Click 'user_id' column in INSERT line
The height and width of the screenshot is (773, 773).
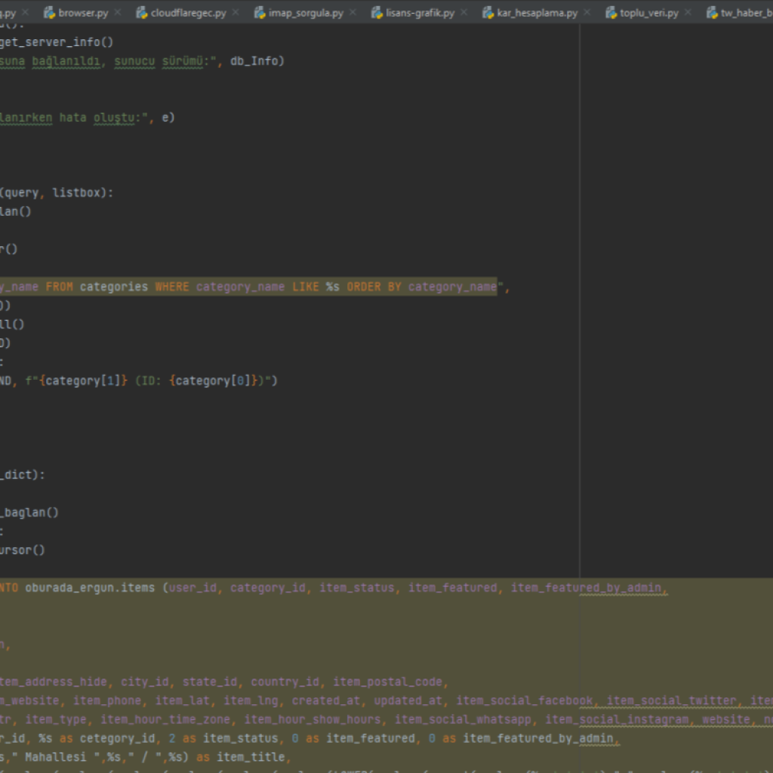[192, 588]
